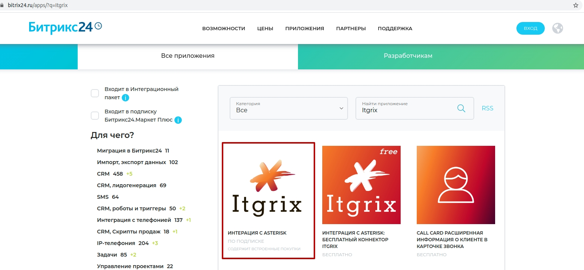Open the RSS feed link
The height and width of the screenshot is (270, 584).
pos(487,109)
